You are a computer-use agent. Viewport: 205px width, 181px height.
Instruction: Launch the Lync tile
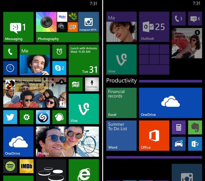coord(195,144)
